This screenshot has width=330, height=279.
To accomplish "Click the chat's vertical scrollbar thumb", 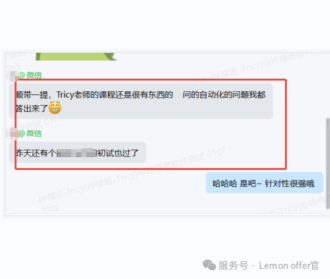I will tap(328, 164).
